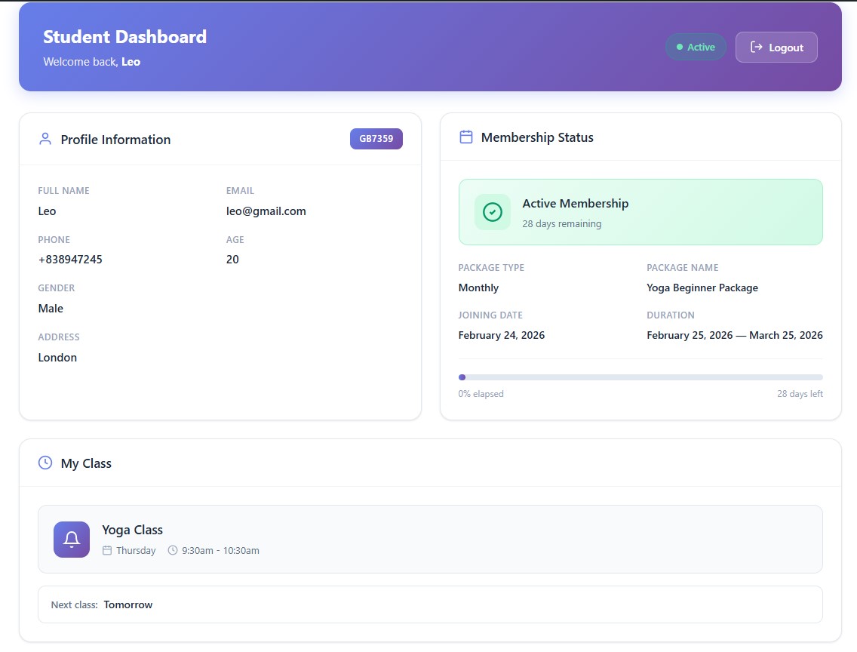
Task: Click the Student Dashboard title
Action: pos(124,37)
